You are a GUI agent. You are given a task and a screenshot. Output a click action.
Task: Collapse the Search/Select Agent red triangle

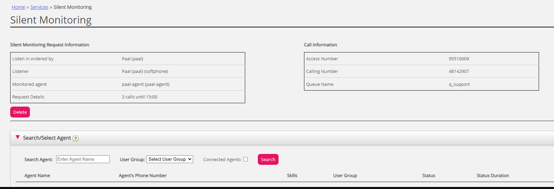point(18,137)
